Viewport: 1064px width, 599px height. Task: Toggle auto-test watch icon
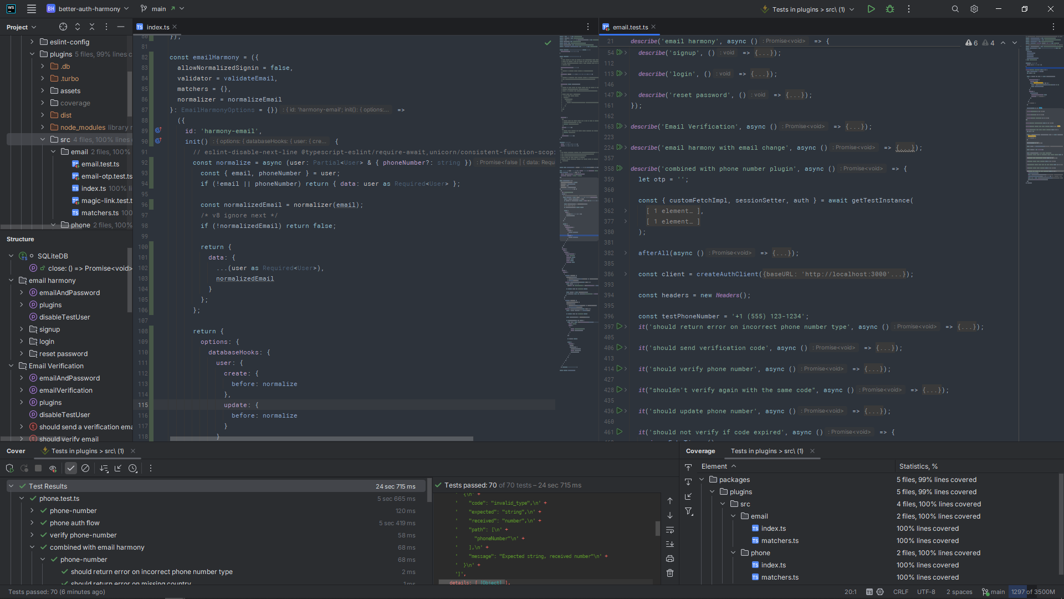(53, 468)
